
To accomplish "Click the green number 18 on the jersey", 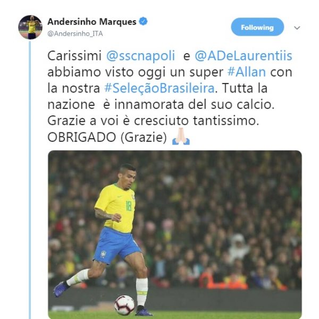I will tap(129, 206).
